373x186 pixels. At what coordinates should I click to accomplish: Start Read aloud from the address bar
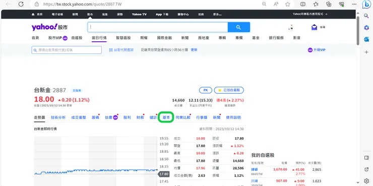(x=276, y=4)
